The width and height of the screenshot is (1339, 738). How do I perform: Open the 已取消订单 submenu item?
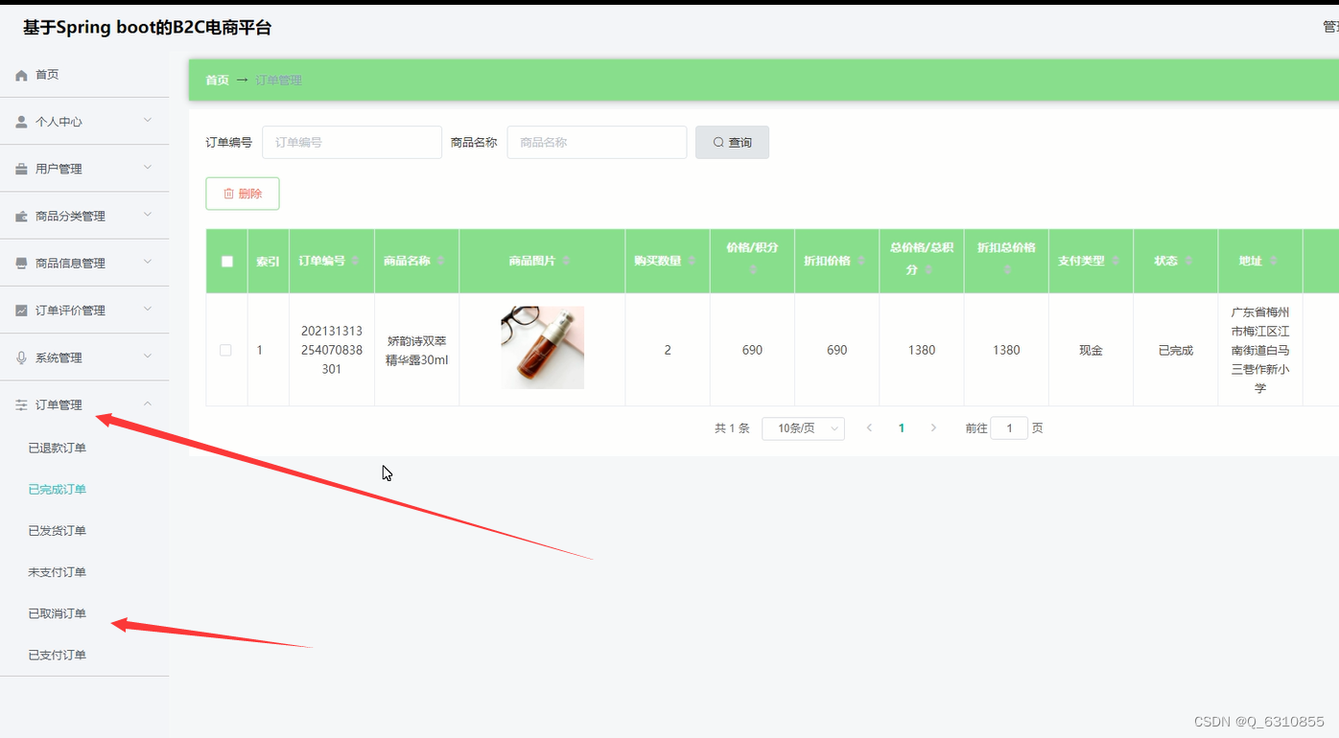(57, 613)
